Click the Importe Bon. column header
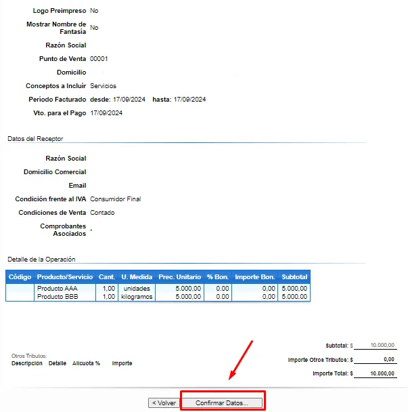 pos(255,276)
